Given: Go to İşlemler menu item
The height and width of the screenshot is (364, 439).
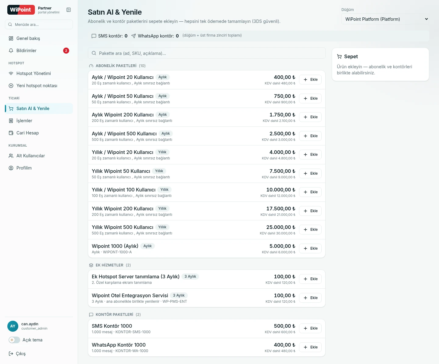Looking at the screenshot, I should point(39,121).
